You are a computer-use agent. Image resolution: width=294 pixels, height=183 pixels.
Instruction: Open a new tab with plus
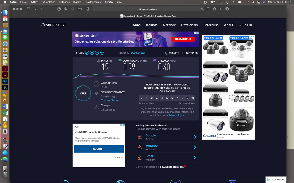(x=220, y=9)
